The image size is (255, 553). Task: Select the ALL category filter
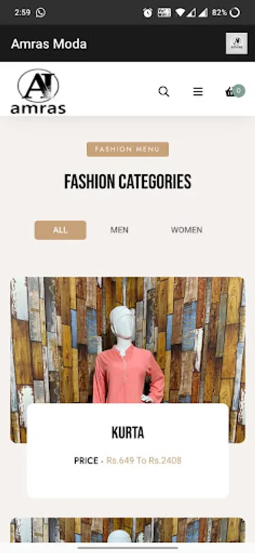60,230
